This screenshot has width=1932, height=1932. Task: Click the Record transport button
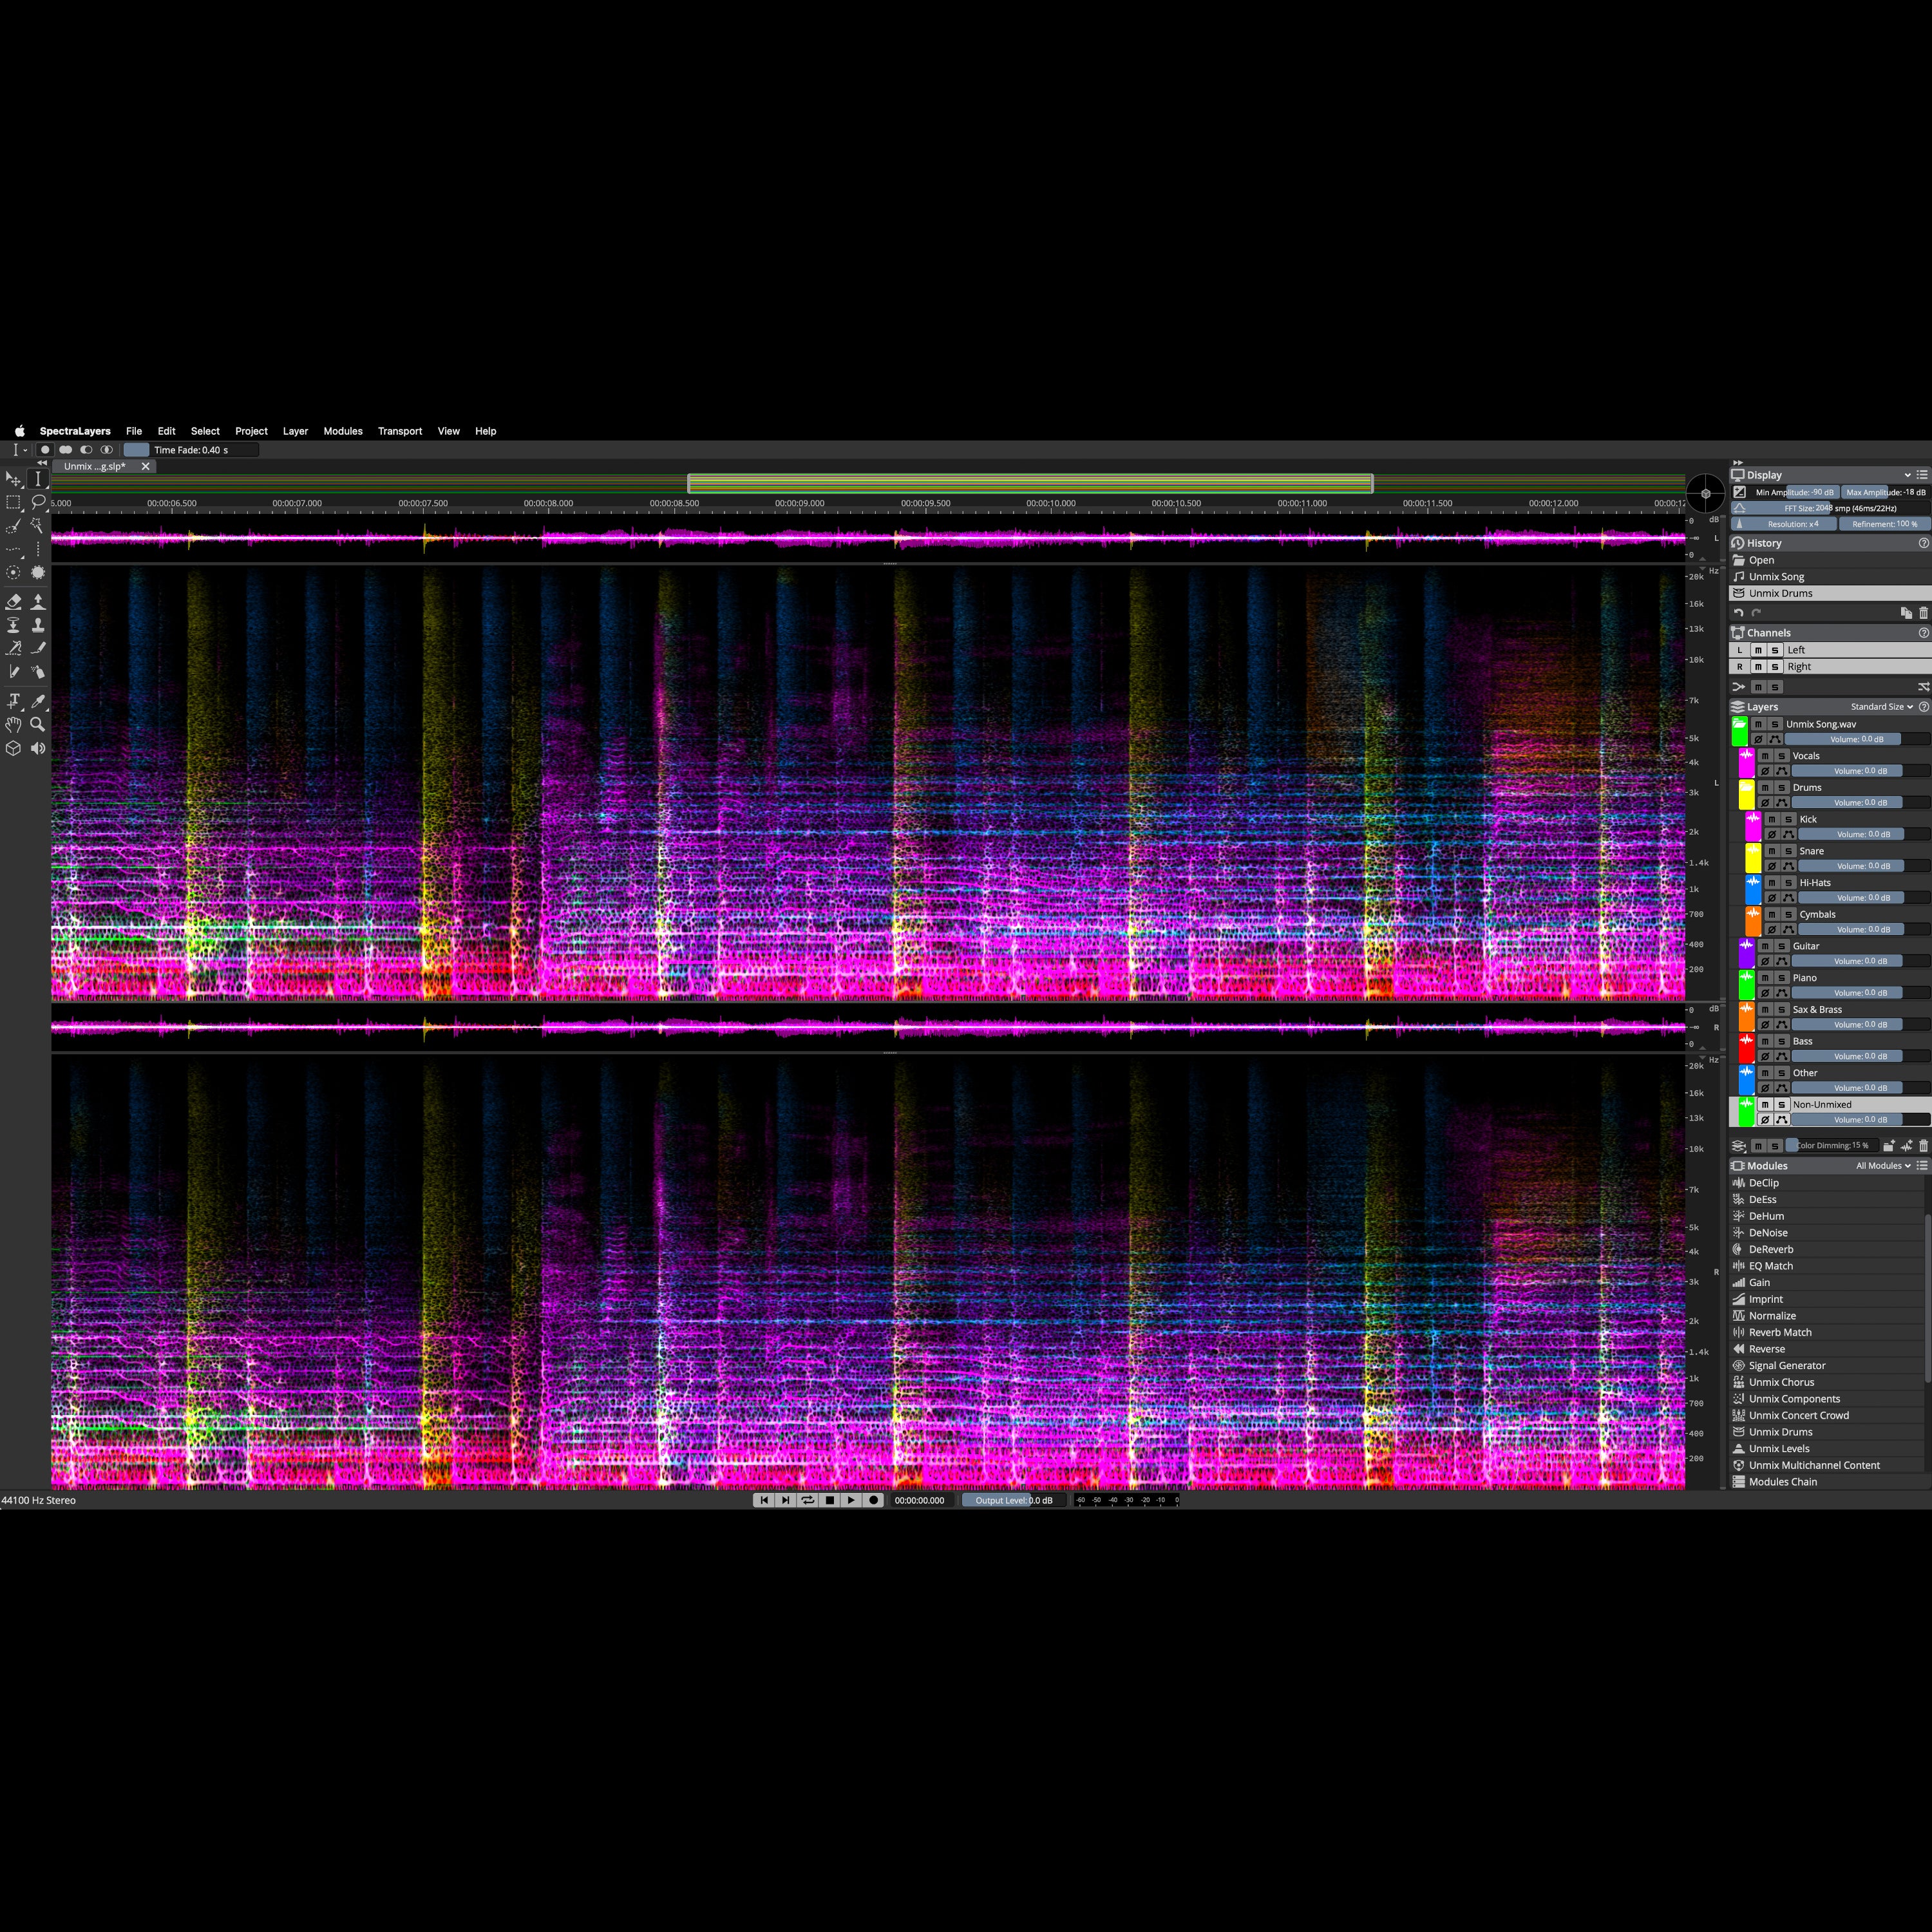(873, 1500)
